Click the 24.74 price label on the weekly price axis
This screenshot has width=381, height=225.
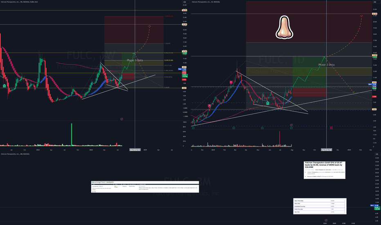click(x=184, y=10)
